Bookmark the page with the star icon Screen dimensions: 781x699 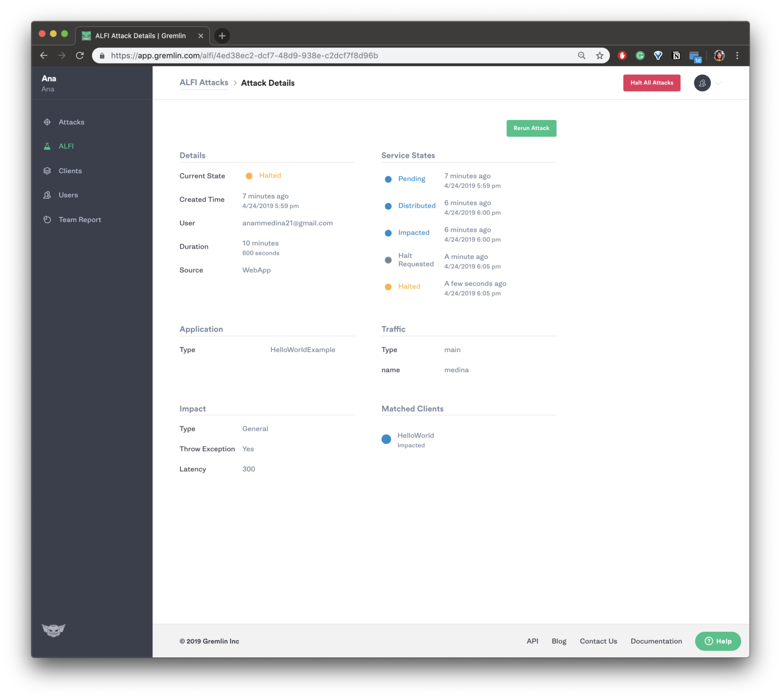pyautogui.click(x=600, y=56)
